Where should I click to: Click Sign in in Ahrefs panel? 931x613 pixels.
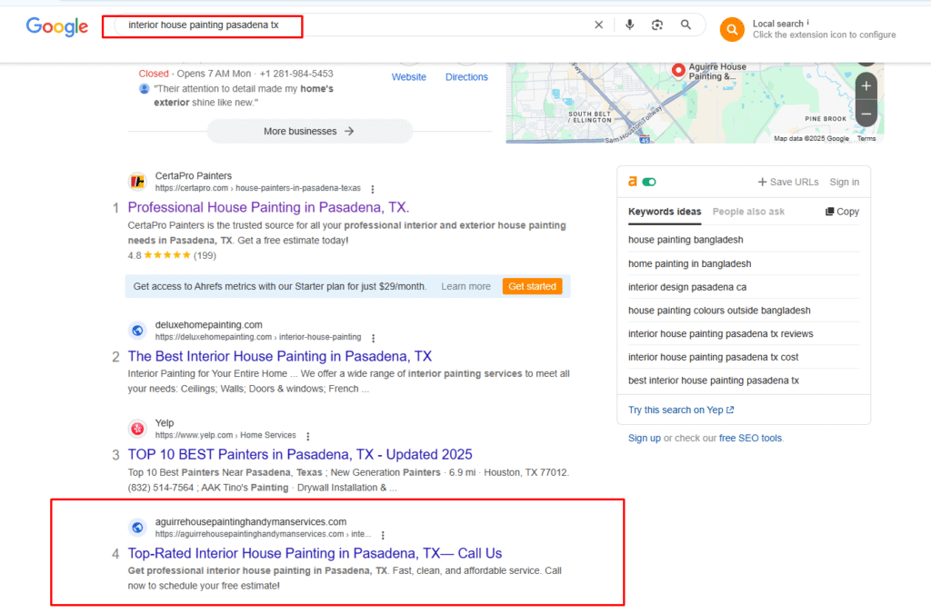[x=845, y=182]
